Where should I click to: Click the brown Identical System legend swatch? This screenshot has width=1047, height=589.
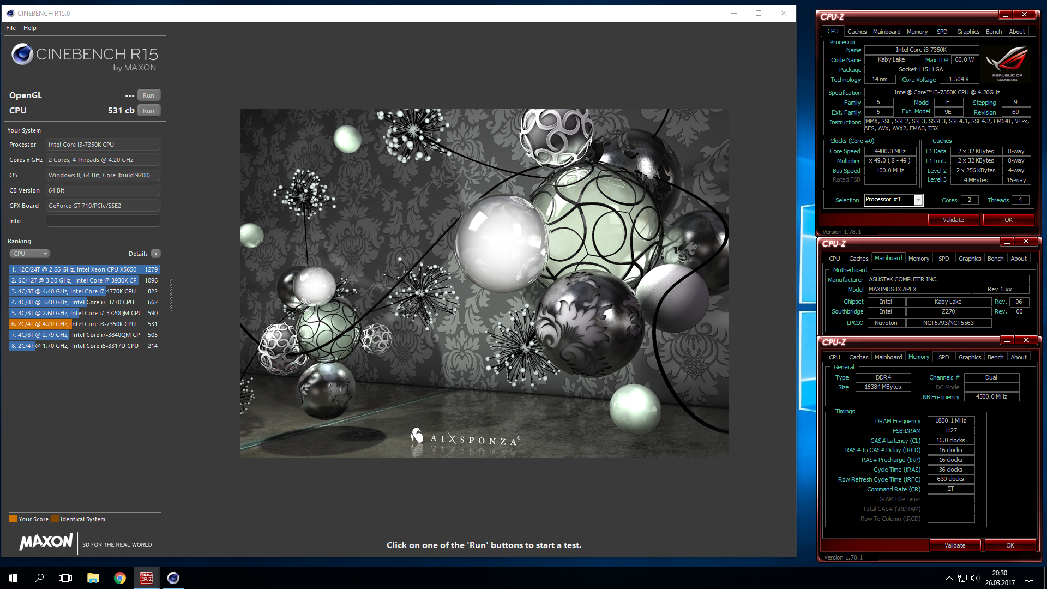(x=55, y=519)
